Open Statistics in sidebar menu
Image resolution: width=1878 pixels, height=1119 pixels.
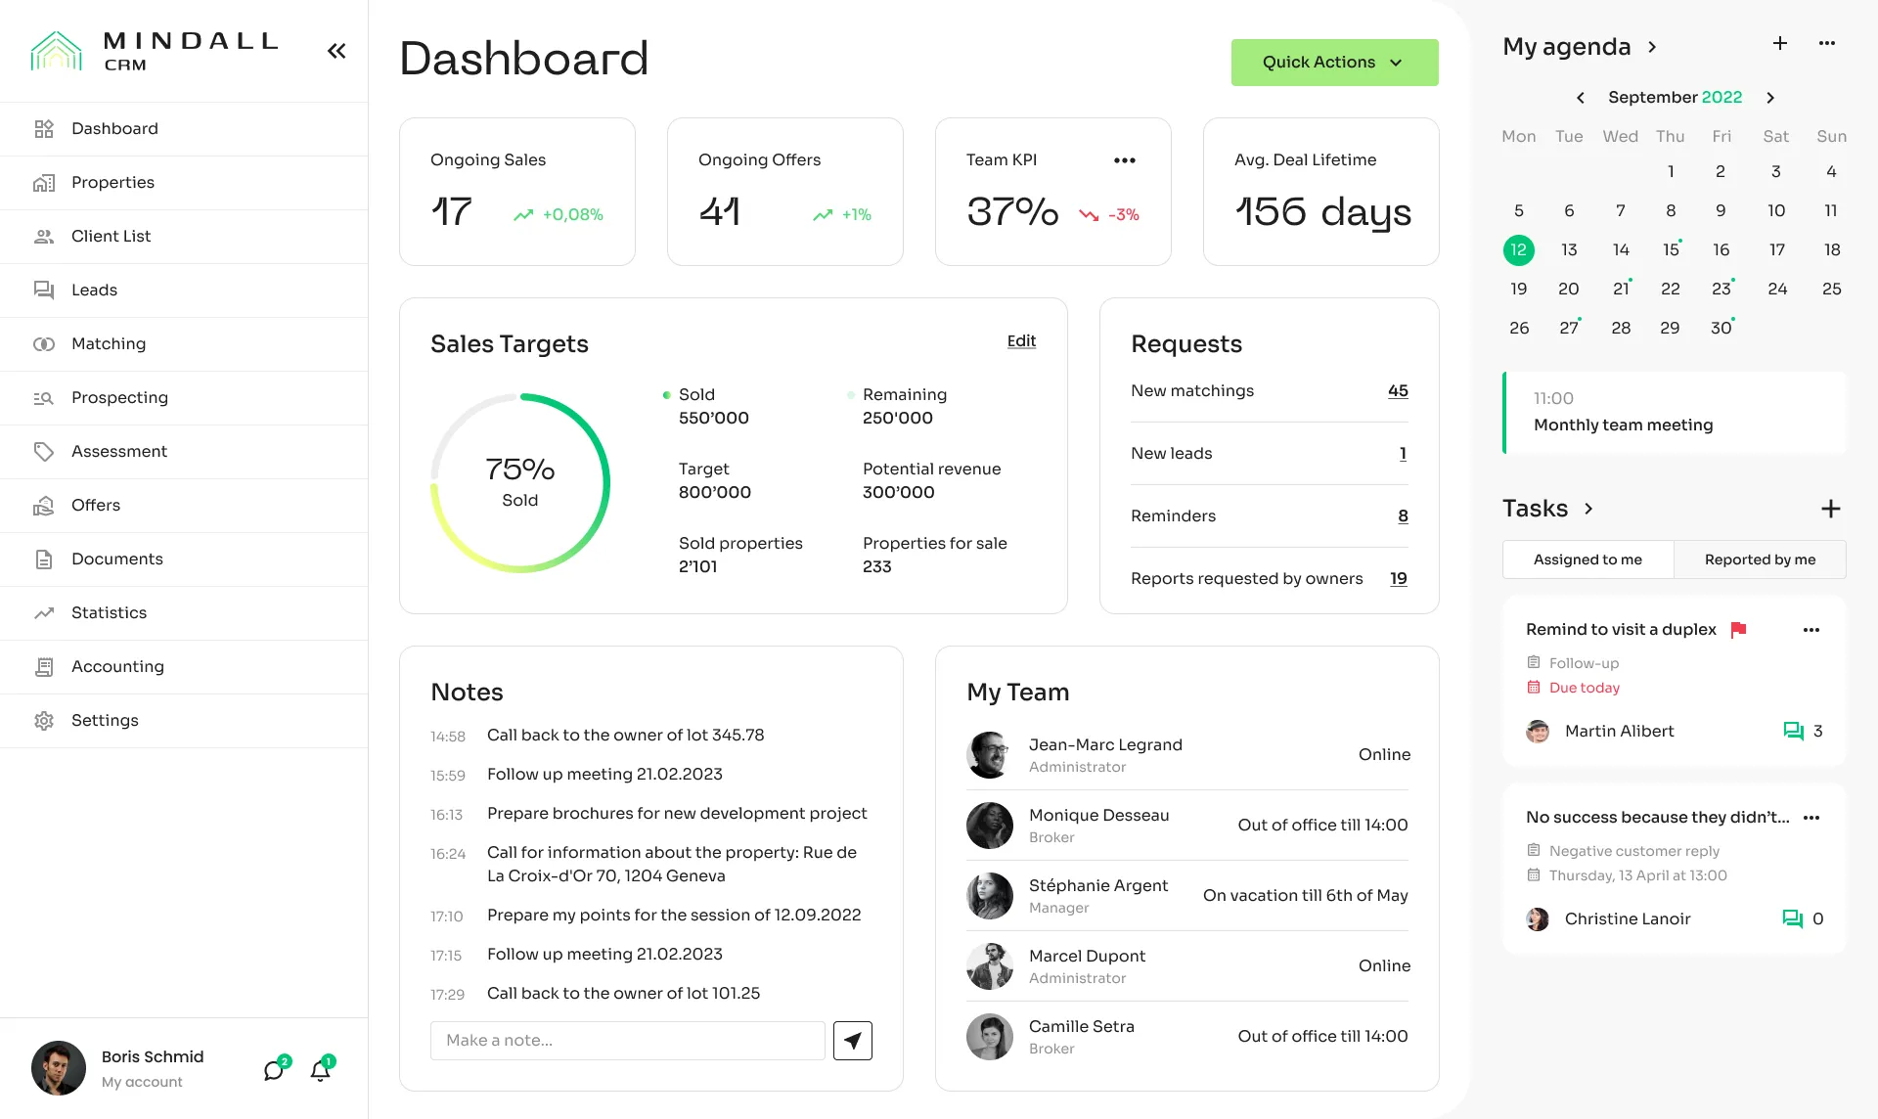(109, 613)
